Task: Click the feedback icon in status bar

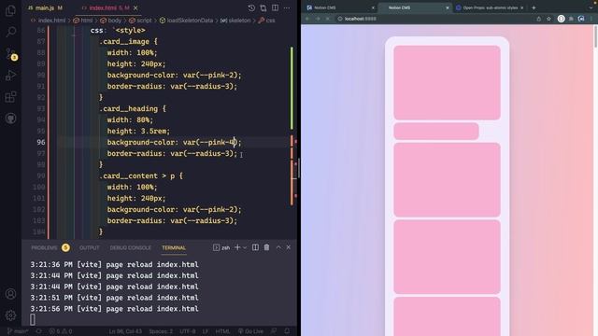Action: pyautogui.click(x=274, y=331)
